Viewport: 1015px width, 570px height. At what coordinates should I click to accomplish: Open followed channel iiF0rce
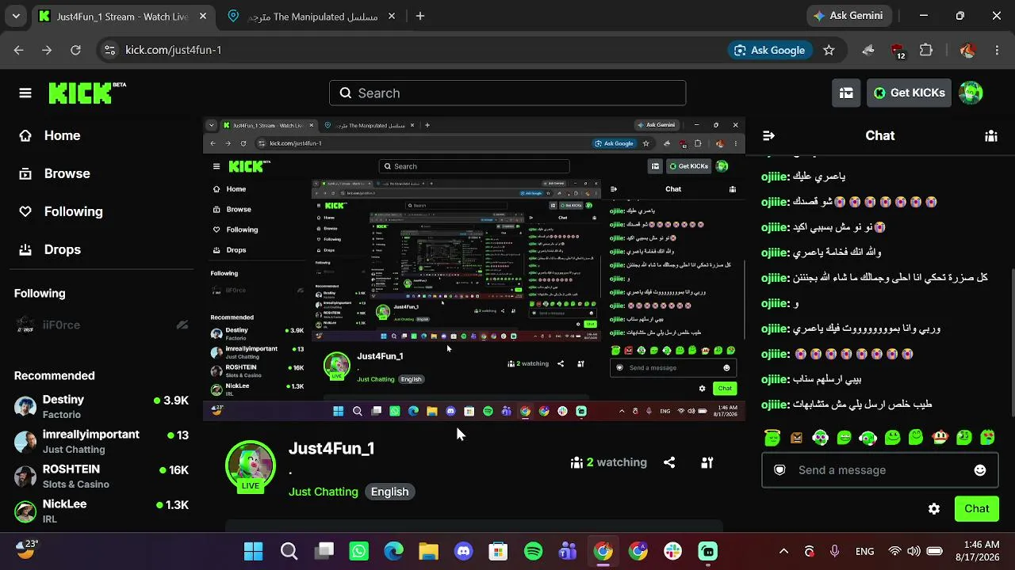pyautogui.click(x=101, y=325)
